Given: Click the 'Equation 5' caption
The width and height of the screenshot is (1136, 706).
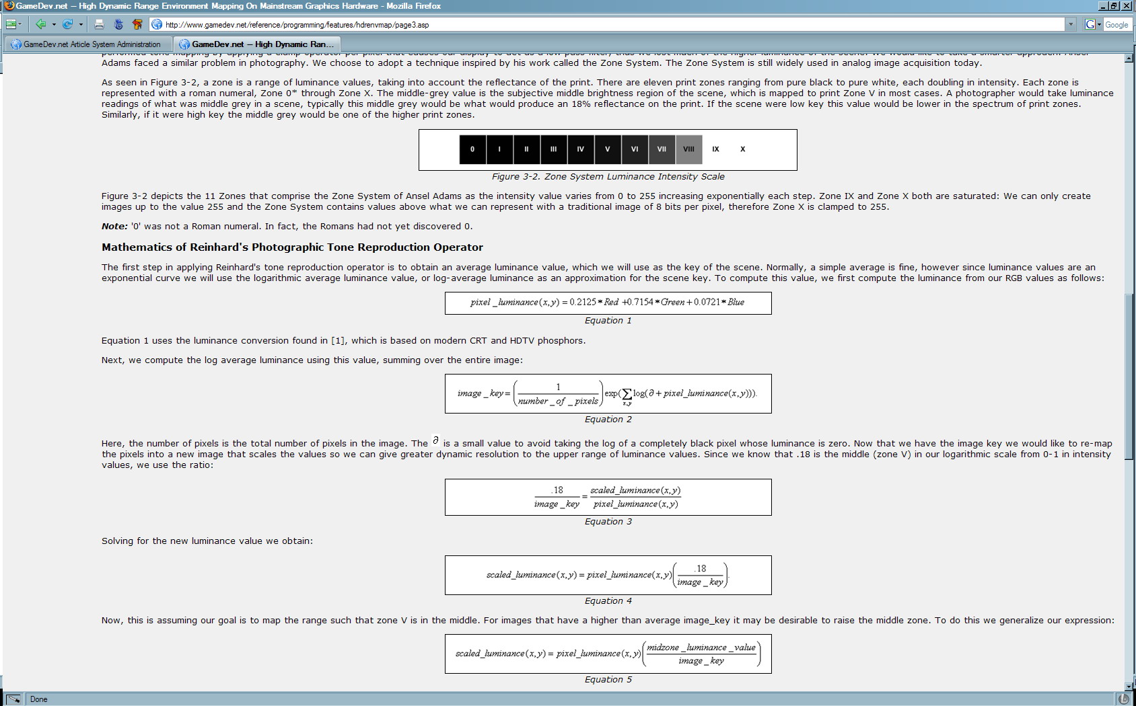Looking at the screenshot, I should [608, 680].
